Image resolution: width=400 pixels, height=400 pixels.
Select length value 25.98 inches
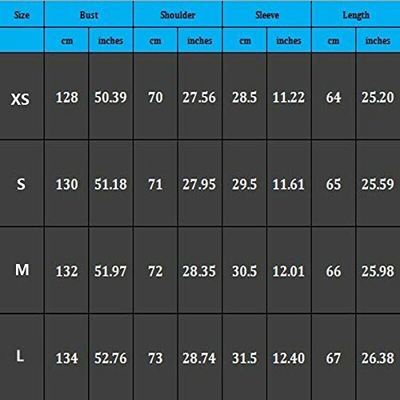click(x=378, y=271)
